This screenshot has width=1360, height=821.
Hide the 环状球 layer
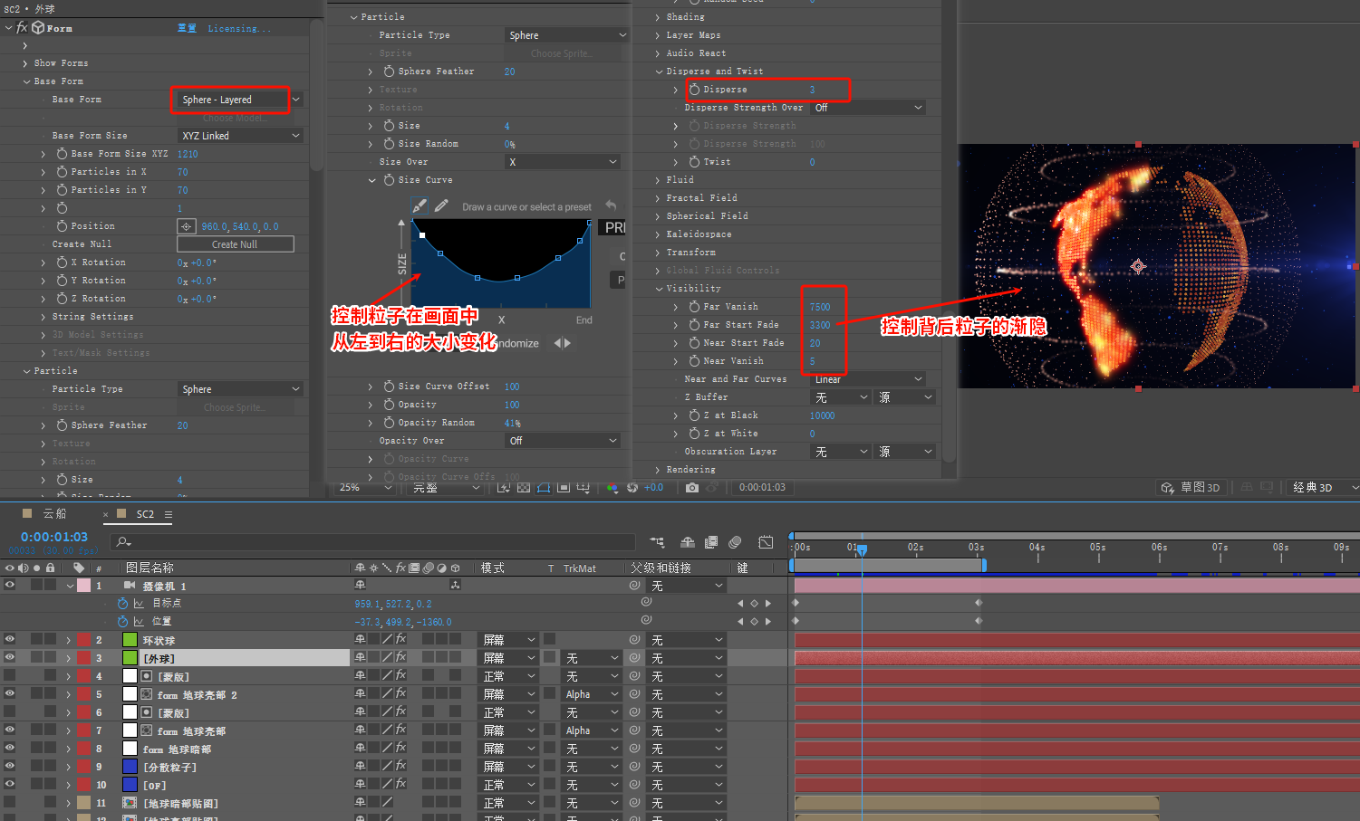(9, 640)
